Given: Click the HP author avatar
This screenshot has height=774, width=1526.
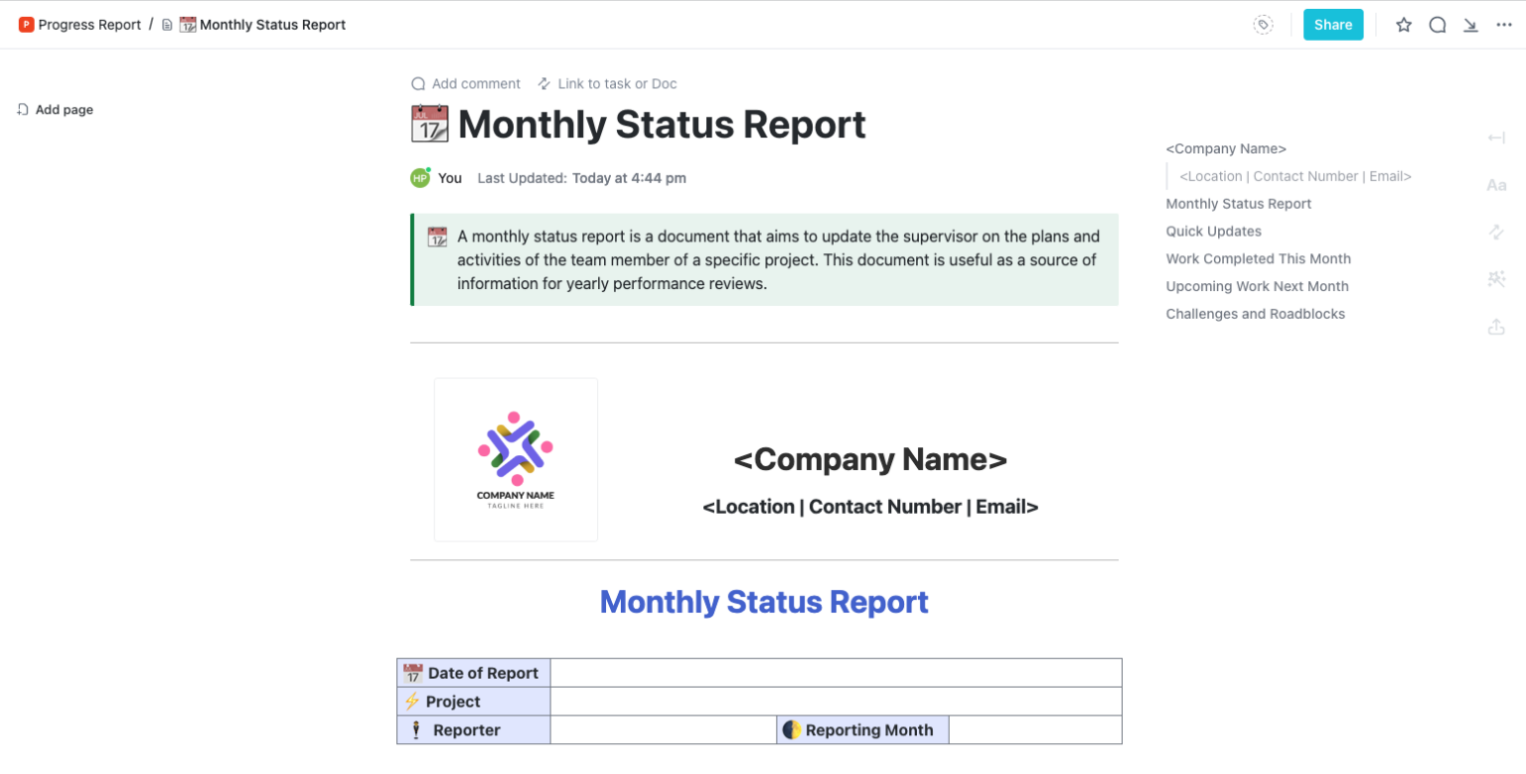Looking at the screenshot, I should point(420,178).
